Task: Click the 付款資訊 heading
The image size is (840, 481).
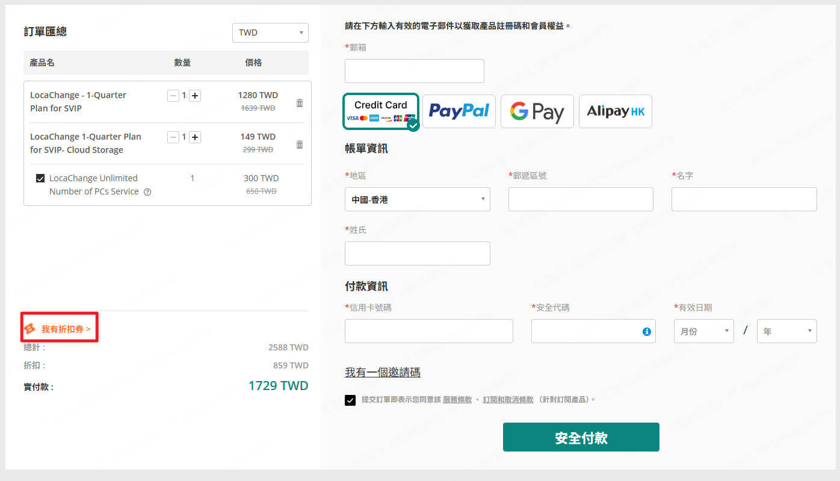Action: tap(366, 286)
